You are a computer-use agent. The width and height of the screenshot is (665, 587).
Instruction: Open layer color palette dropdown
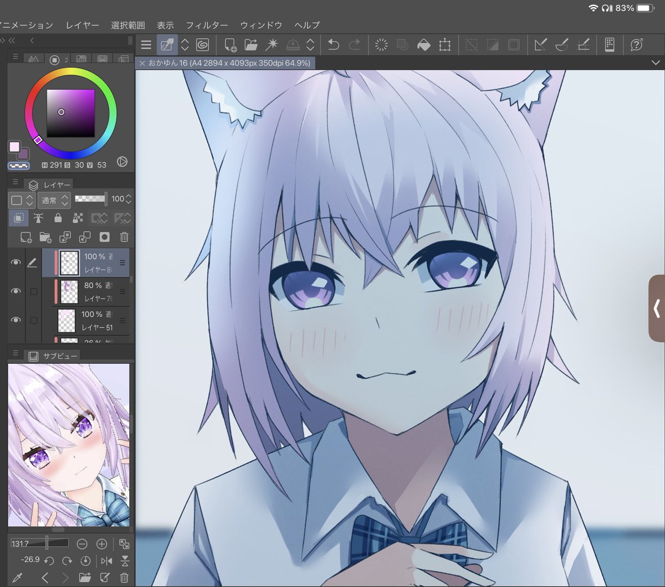pos(22,200)
